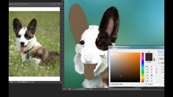Click the reference window Doc size text

coord(22,82)
